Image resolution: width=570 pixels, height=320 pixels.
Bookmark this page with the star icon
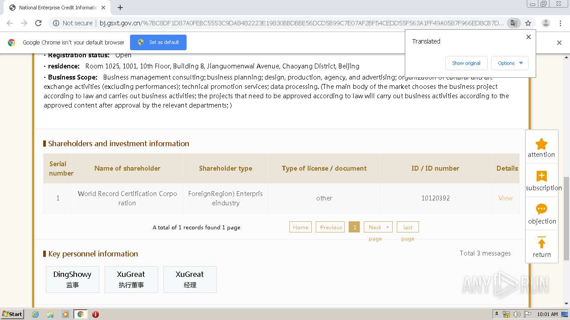(528, 23)
